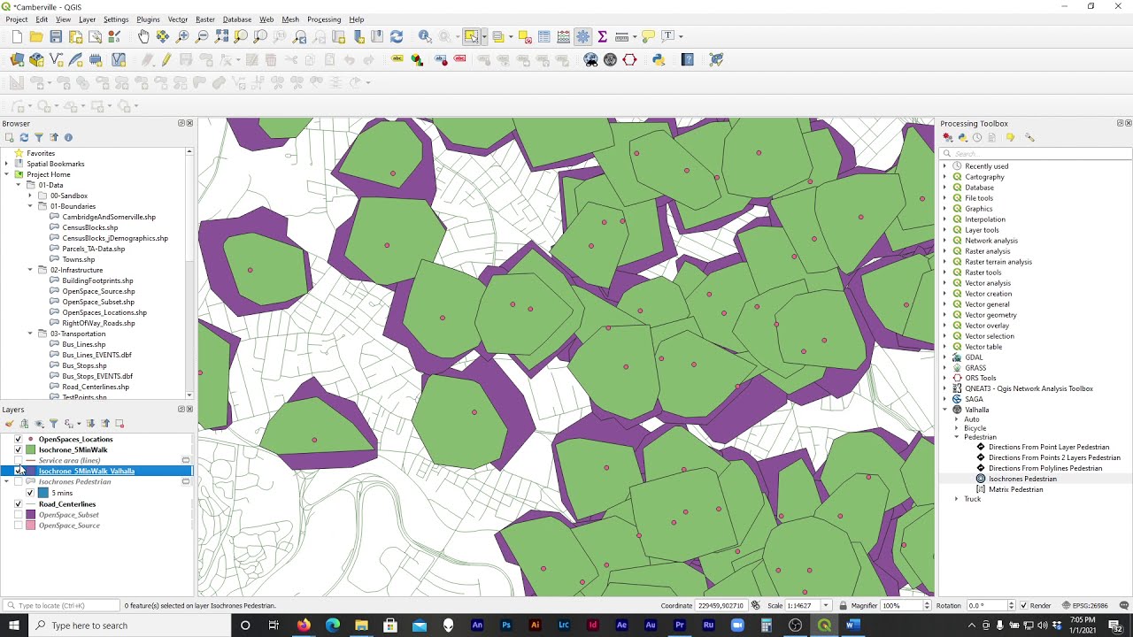Select the Zoom Out magnifier tool

(x=202, y=36)
